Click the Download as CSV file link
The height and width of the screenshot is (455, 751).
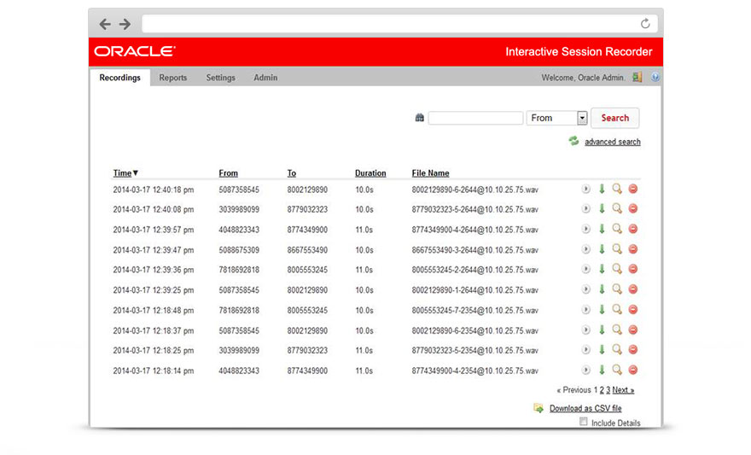click(585, 408)
